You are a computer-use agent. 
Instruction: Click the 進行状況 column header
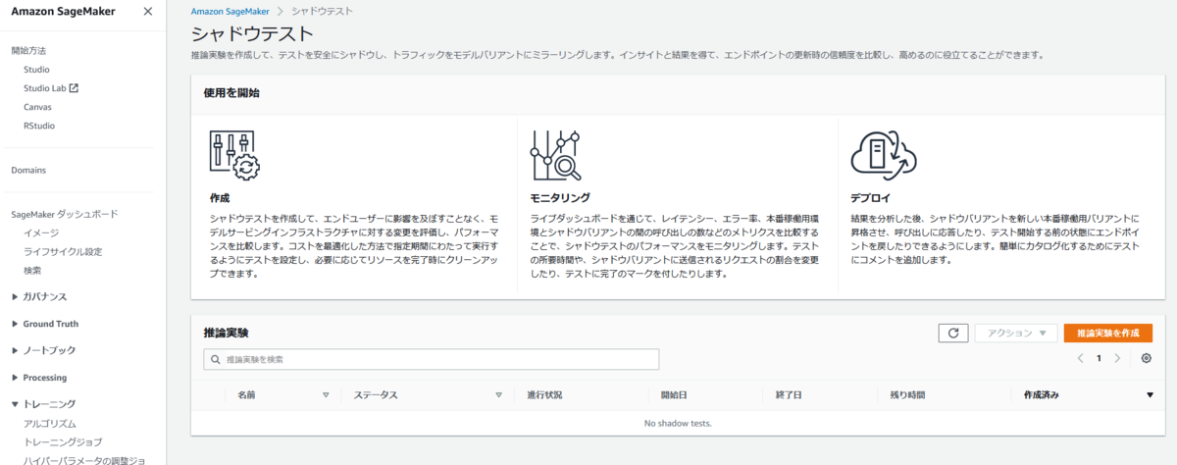544,395
